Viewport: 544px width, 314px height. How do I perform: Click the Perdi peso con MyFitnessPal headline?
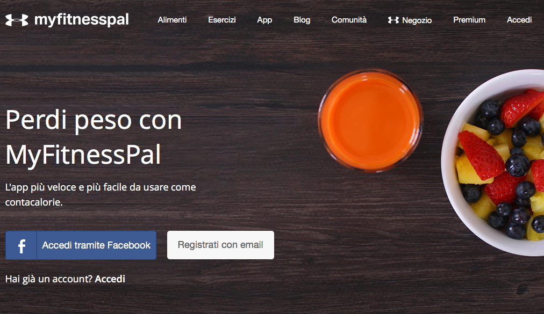(94, 137)
